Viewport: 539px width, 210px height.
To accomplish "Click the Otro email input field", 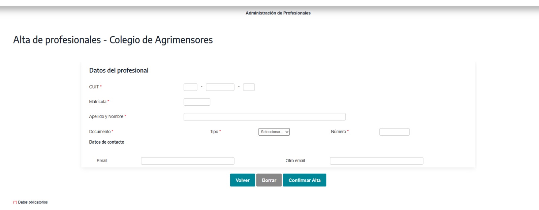I will 376,161.
